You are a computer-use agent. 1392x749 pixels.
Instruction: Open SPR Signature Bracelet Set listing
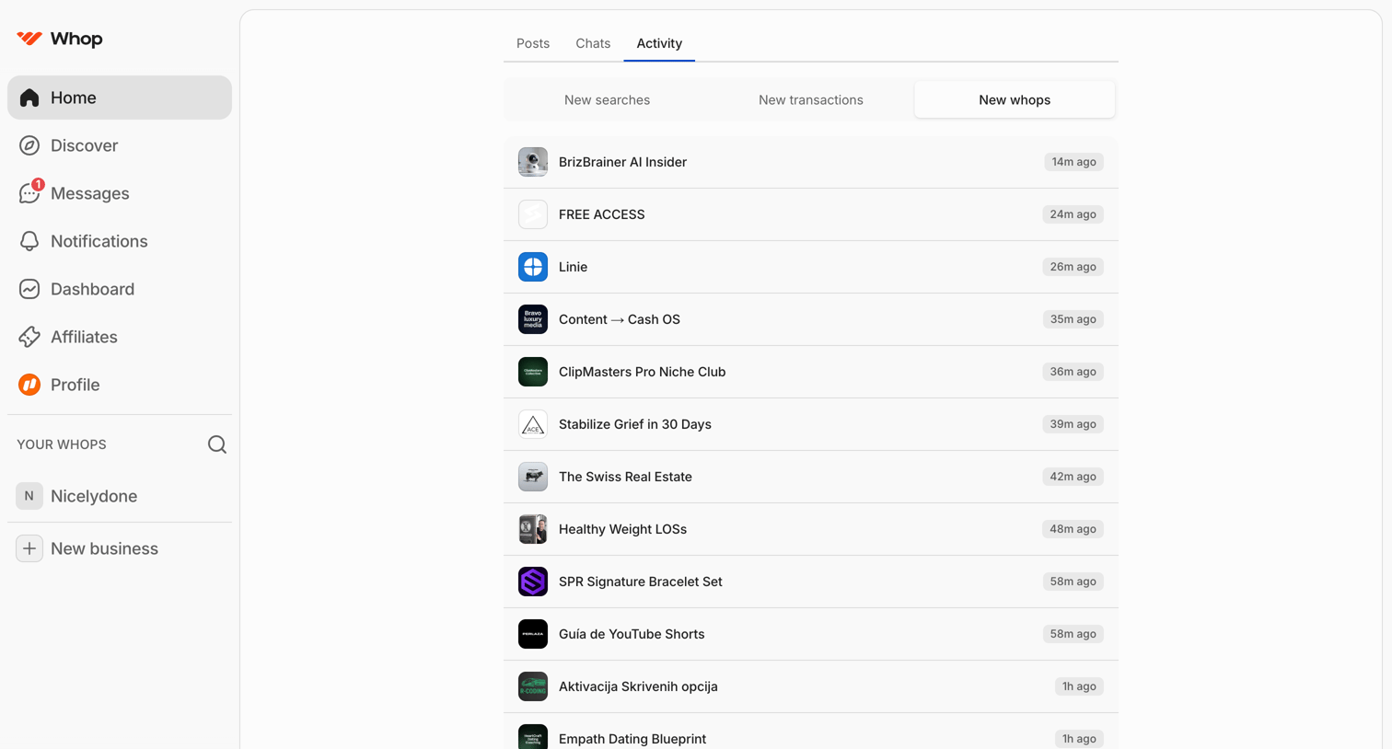click(811, 582)
